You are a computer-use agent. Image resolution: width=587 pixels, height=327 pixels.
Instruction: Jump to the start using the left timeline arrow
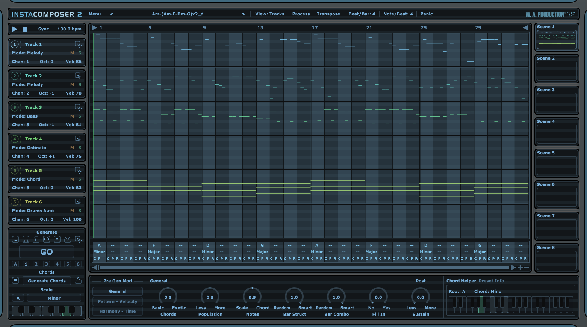click(x=95, y=27)
